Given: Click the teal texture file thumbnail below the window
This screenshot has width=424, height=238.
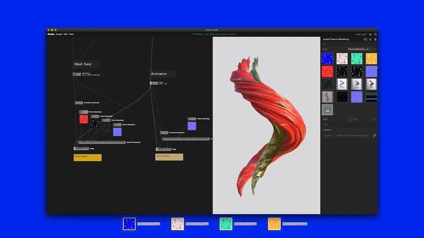Looking at the screenshot, I should [226, 224].
